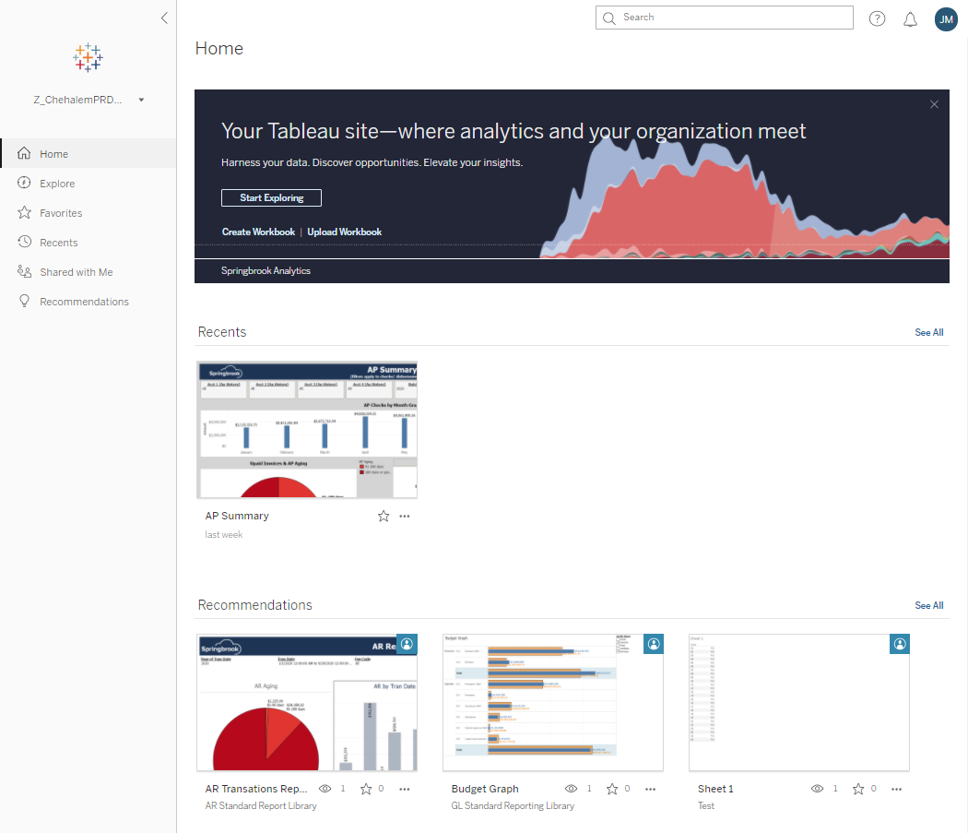Click the Explore compass icon

point(24,183)
